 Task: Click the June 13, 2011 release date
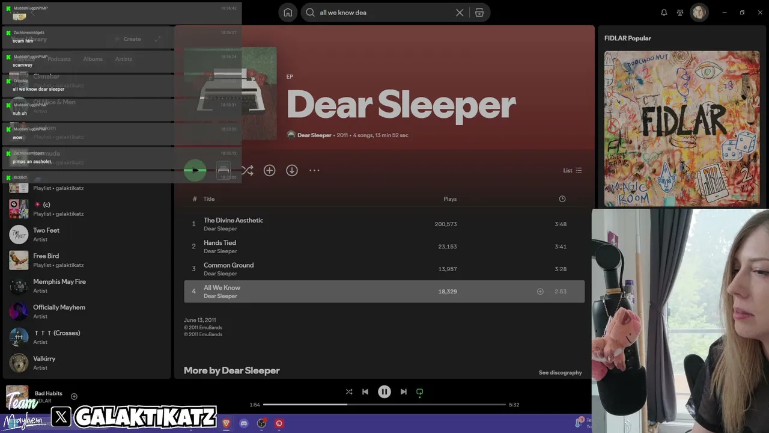[x=200, y=321]
